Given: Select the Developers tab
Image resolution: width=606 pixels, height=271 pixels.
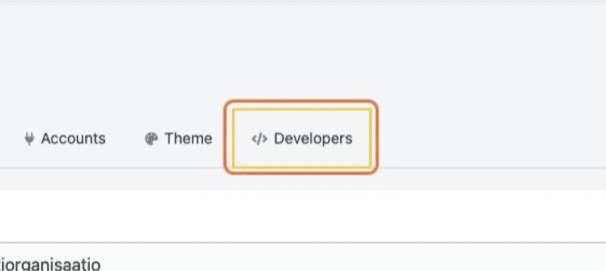Looking at the screenshot, I should click(x=301, y=139).
